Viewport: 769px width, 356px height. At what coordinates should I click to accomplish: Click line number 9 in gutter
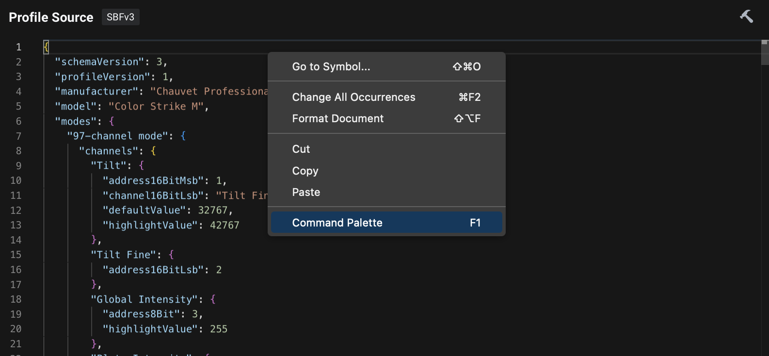pos(19,166)
